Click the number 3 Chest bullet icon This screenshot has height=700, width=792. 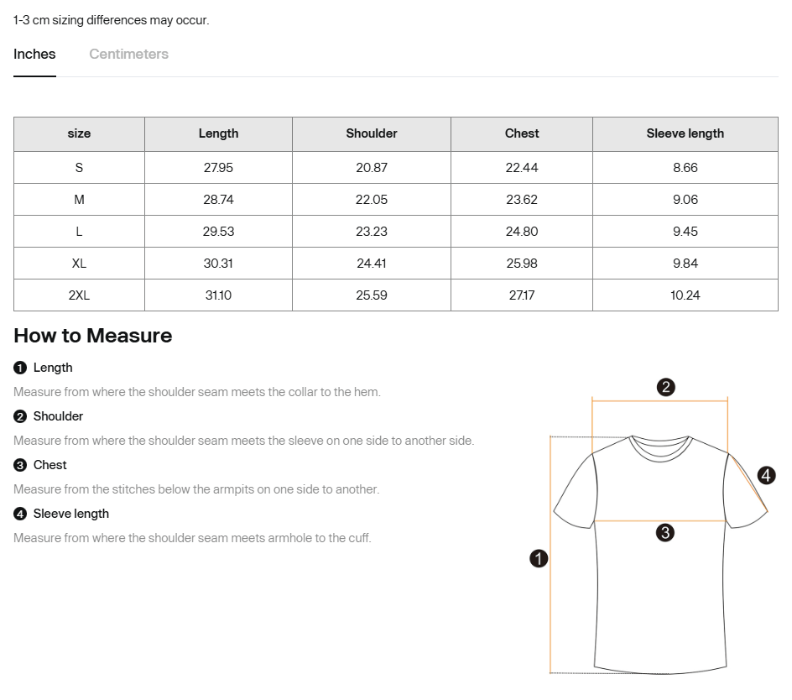[x=20, y=465]
